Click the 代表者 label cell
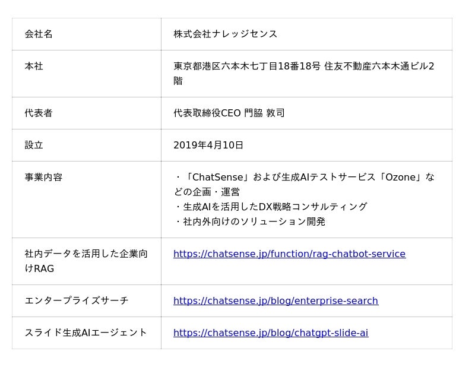The height and width of the screenshot is (367, 475). click(39, 113)
